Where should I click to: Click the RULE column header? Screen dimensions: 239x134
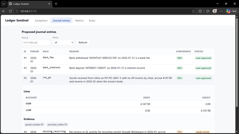(46, 51)
